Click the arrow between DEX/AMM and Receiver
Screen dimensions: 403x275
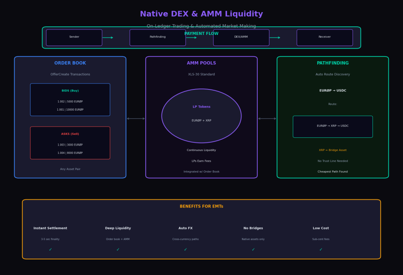[275, 38]
